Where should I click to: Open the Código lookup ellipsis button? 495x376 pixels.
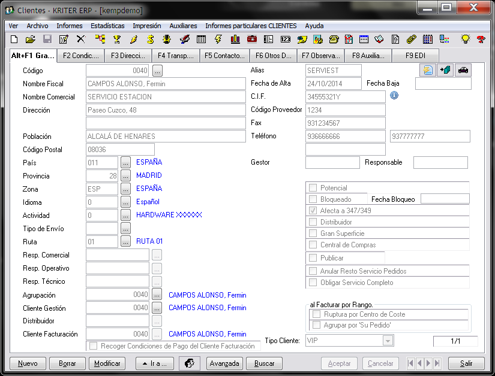(x=158, y=71)
